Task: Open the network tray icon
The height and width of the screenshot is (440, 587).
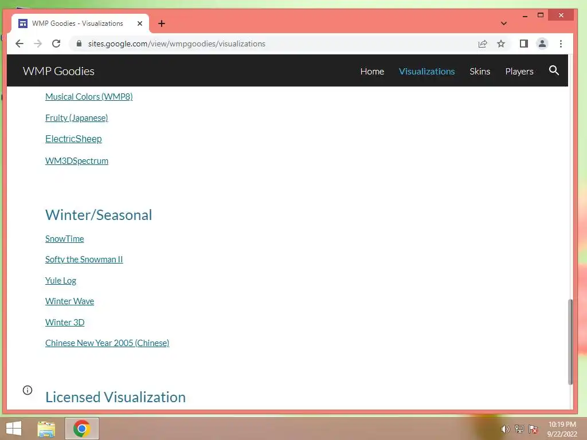Action: click(519, 429)
